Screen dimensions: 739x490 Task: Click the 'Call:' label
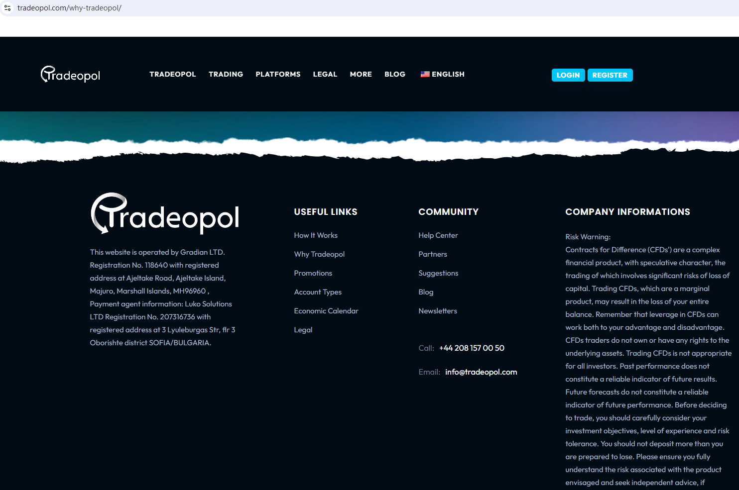coord(426,348)
